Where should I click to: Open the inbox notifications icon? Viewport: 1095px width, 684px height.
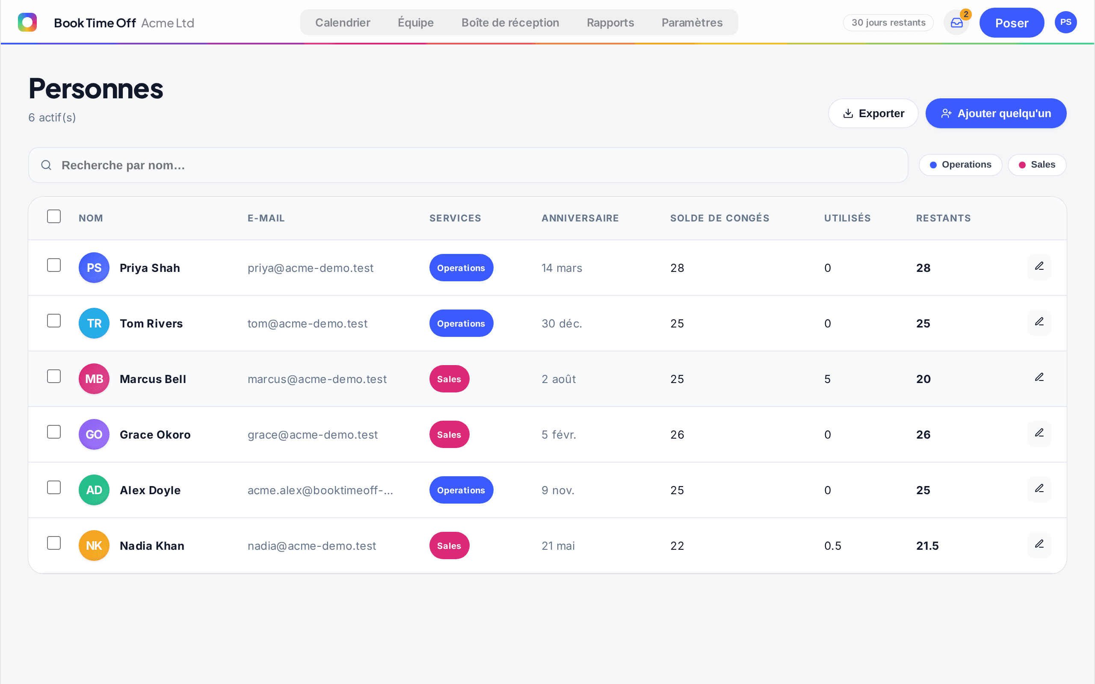pyautogui.click(x=956, y=23)
